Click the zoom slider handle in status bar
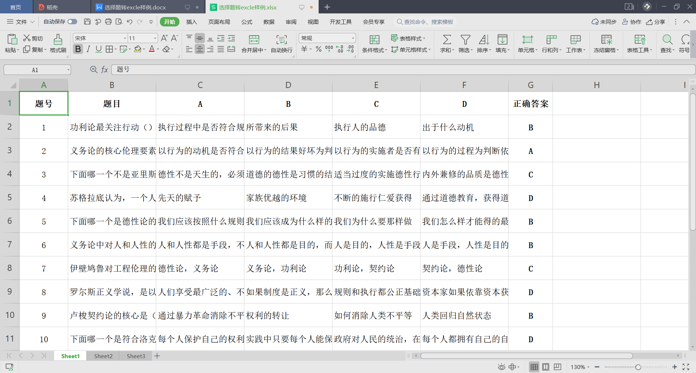Viewport: 696px width, 373px height. (638, 367)
